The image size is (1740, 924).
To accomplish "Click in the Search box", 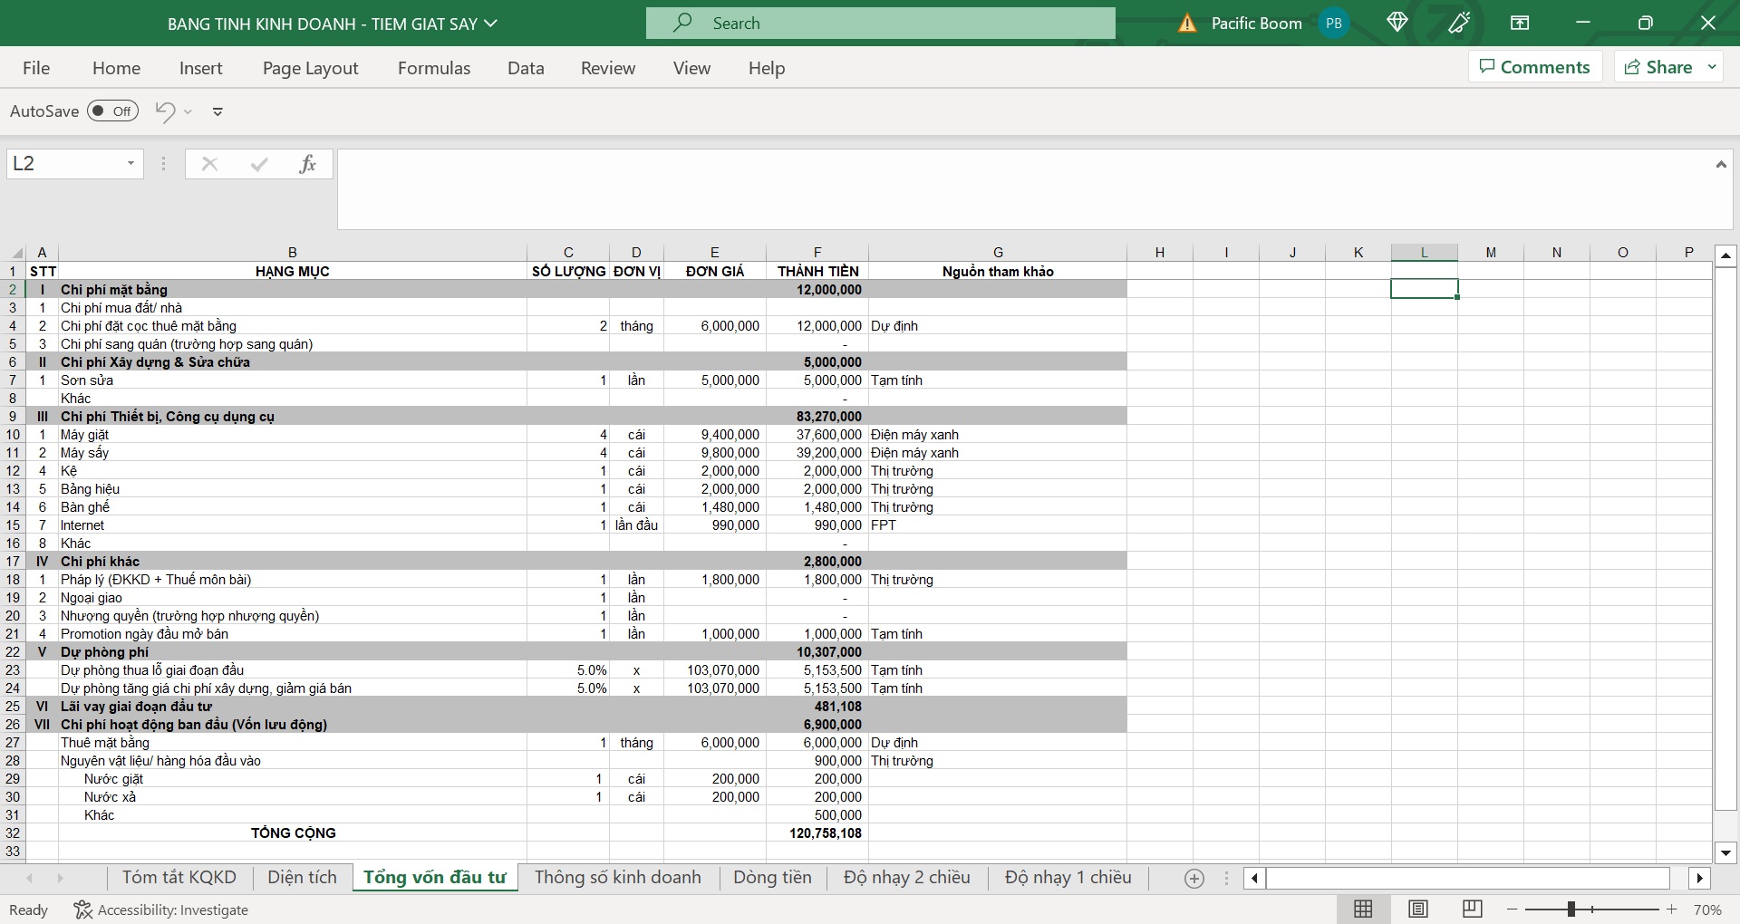I will [x=881, y=24].
